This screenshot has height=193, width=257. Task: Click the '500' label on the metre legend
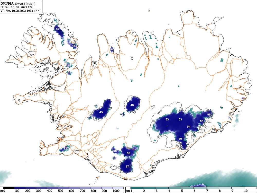coord(60,191)
